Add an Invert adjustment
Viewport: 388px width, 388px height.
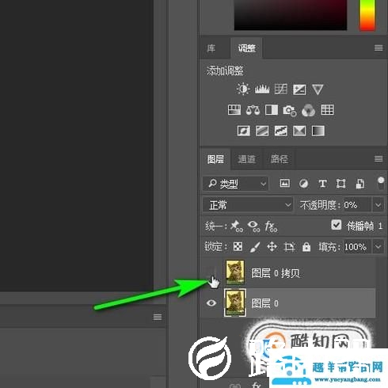(x=243, y=131)
